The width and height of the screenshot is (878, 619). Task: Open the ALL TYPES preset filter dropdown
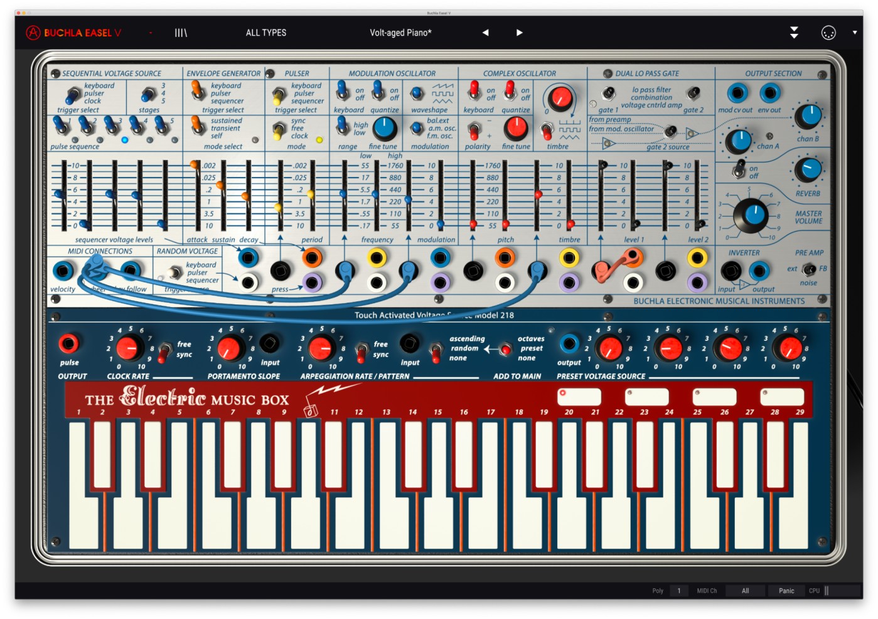[x=266, y=32]
